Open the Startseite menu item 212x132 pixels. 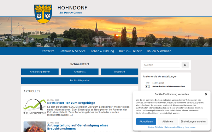click(x=47, y=51)
